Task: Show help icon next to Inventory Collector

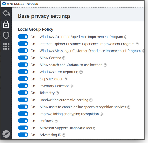Action: tap(72, 86)
